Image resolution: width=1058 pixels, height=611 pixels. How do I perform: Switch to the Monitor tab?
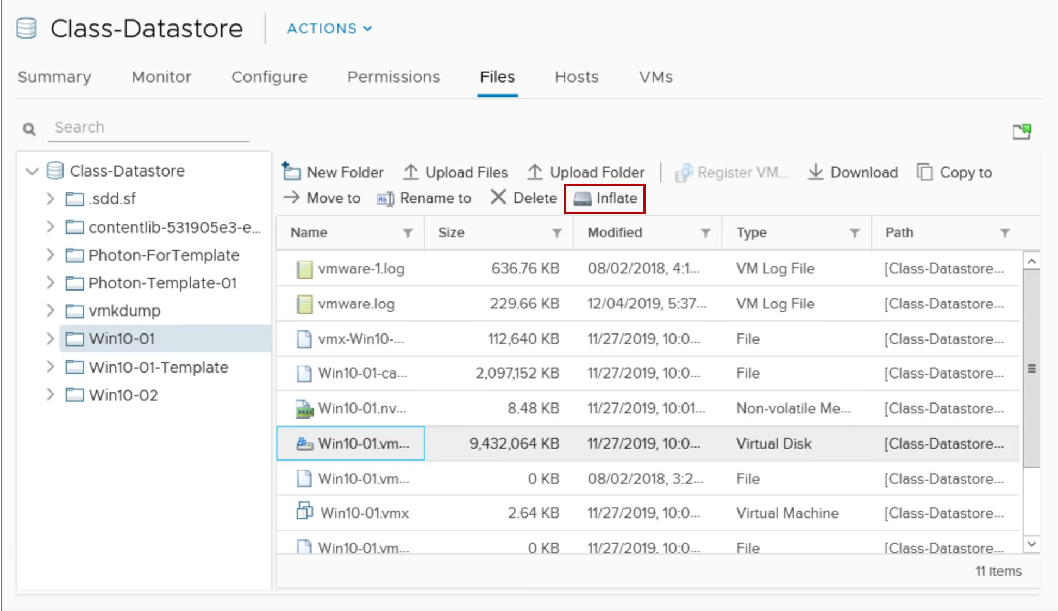point(161,77)
